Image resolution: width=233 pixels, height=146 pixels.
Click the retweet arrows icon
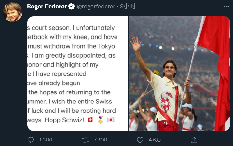85,140
